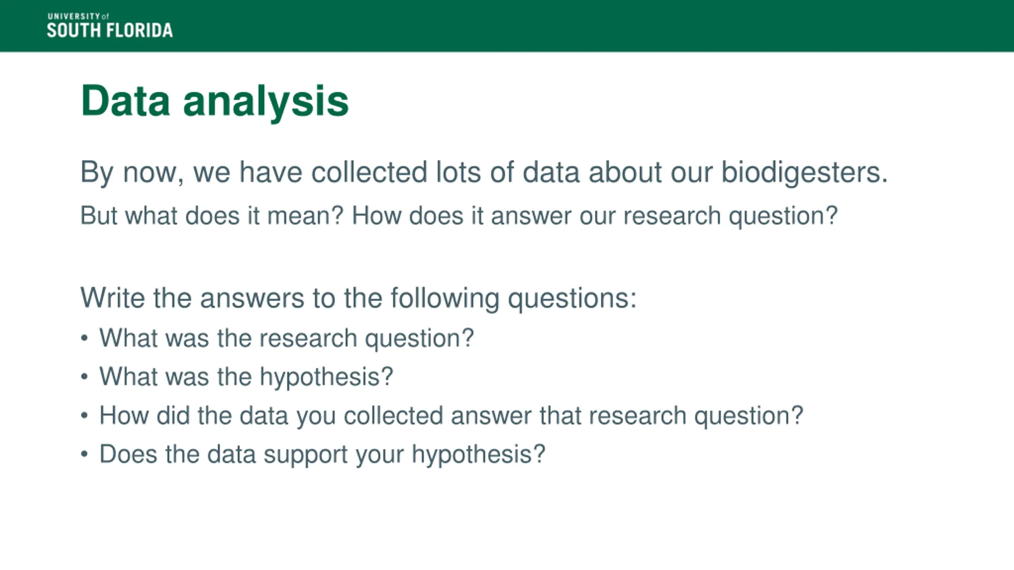Click the question "But what does it mean?"
The height and width of the screenshot is (570, 1014).
click(212, 216)
